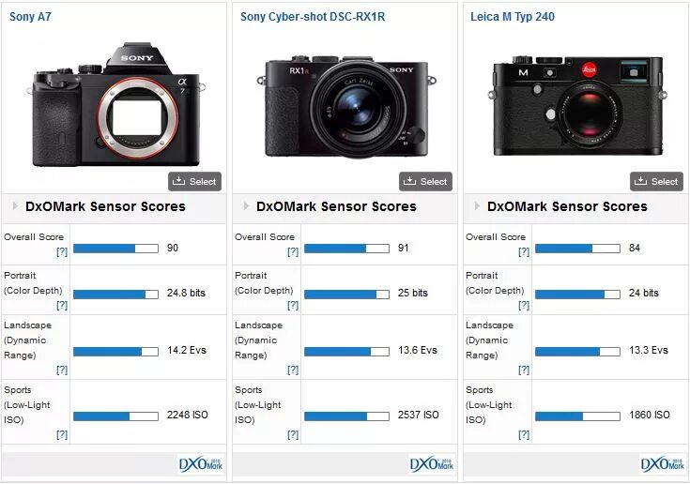Click the Sony A7 overall score bar
Image resolution: width=690 pixels, height=484 pixels.
(115, 249)
